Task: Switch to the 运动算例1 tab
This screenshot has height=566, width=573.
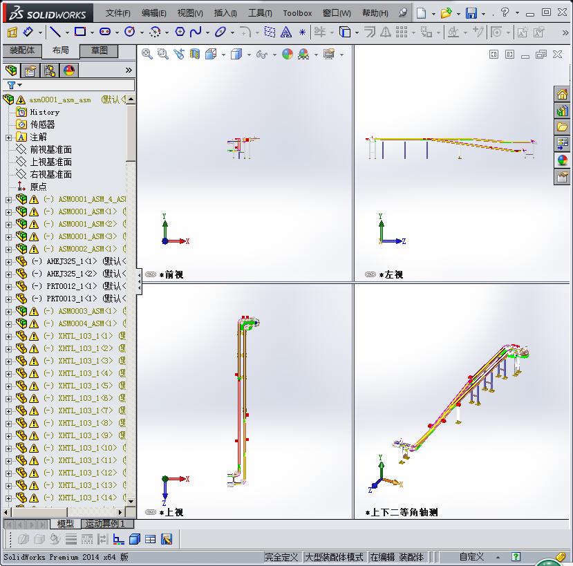Action: tap(106, 524)
